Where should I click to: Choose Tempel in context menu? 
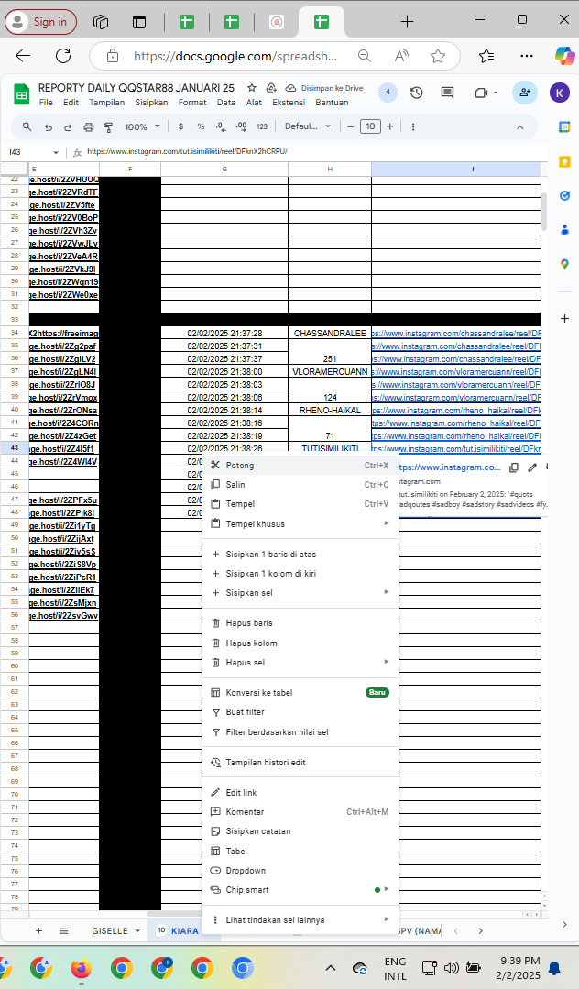300,504
